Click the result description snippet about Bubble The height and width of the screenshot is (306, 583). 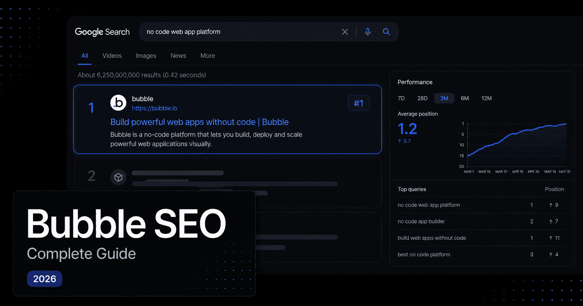[x=206, y=139]
